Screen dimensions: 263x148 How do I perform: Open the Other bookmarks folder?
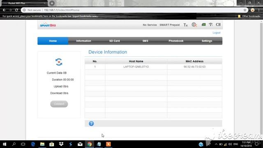249,16
